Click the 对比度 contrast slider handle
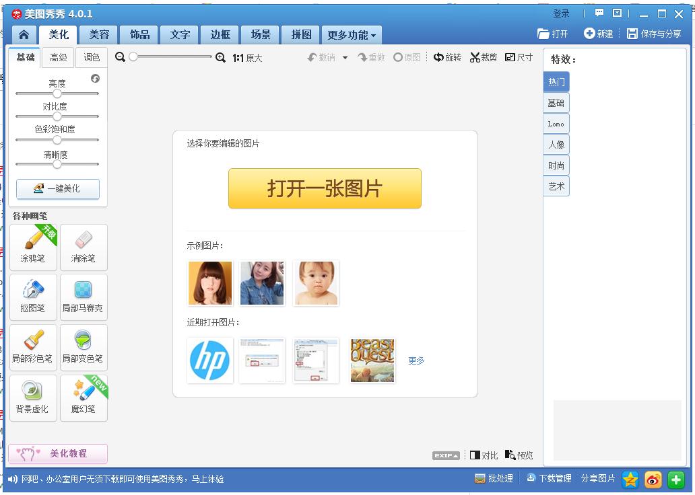695x495 pixels. [x=57, y=116]
